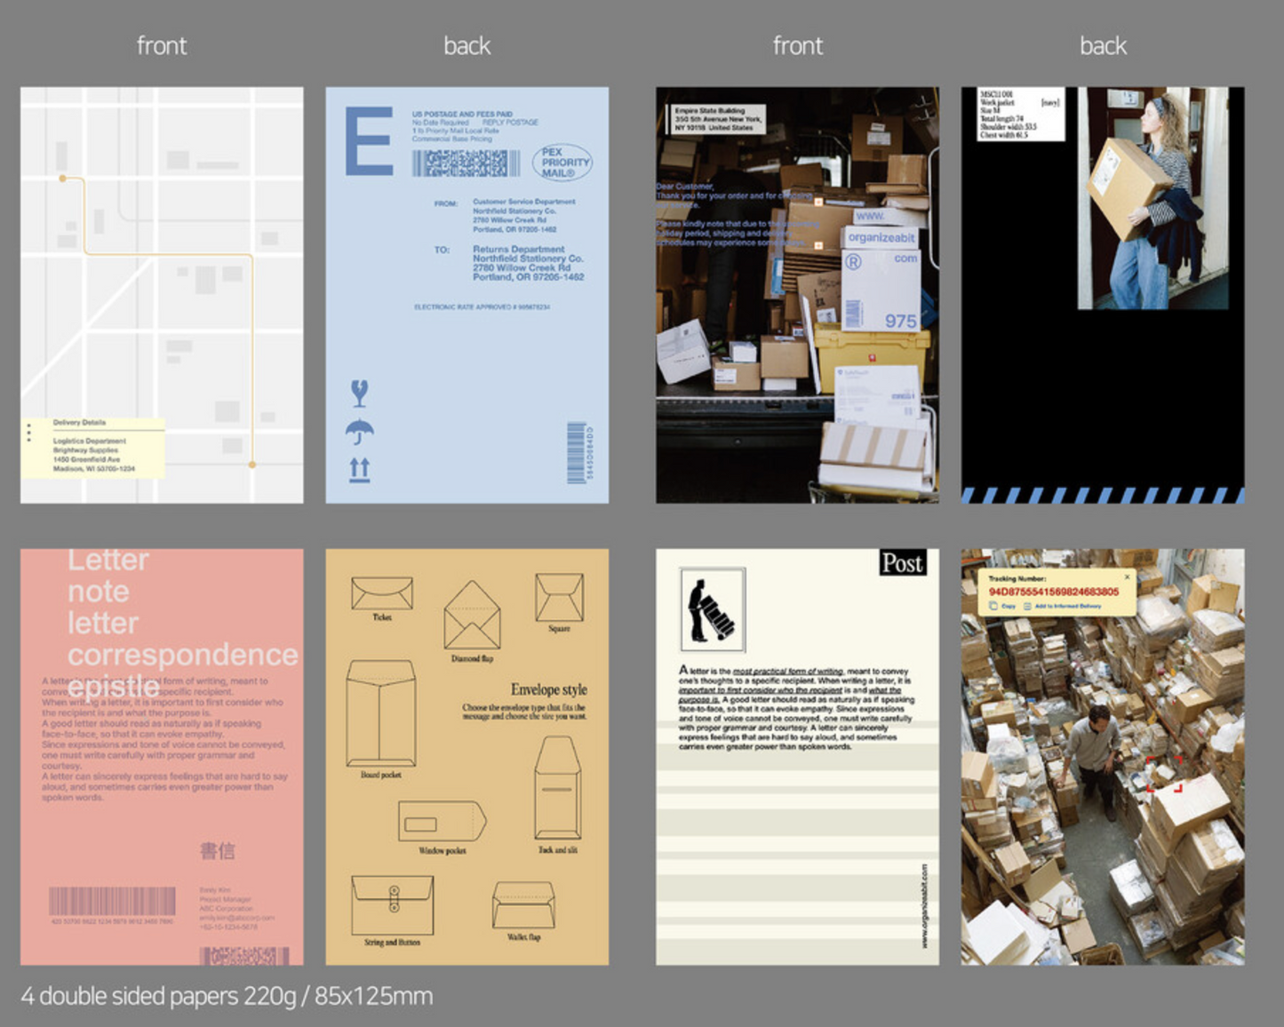Image resolution: width=1284 pixels, height=1027 pixels.
Task: Click the delivery man hand-truck stamp
Action: coord(713,610)
